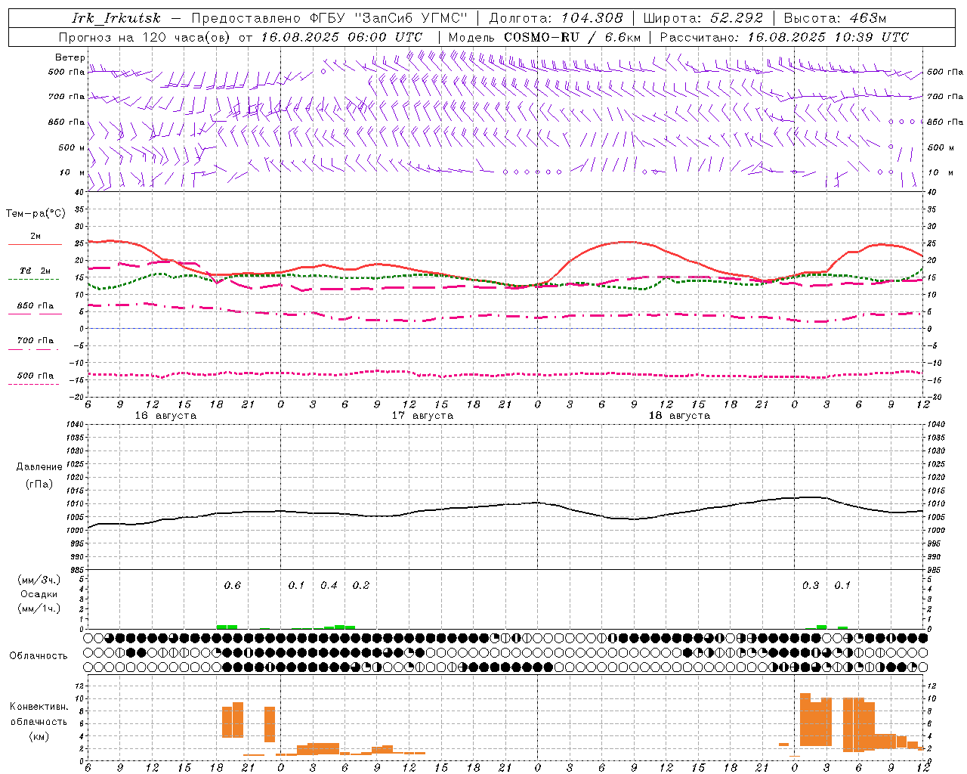Select the (мм/1ч.) precipitation unit label

click(39, 608)
